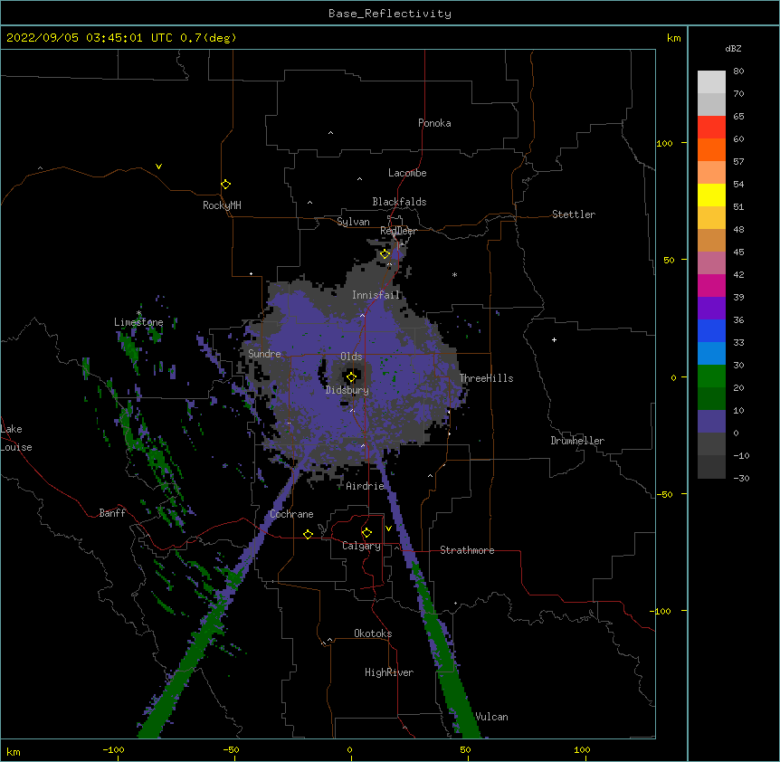Click the yellow diamond marker below RedDeer
The height and width of the screenshot is (762, 780).
click(x=385, y=254)
